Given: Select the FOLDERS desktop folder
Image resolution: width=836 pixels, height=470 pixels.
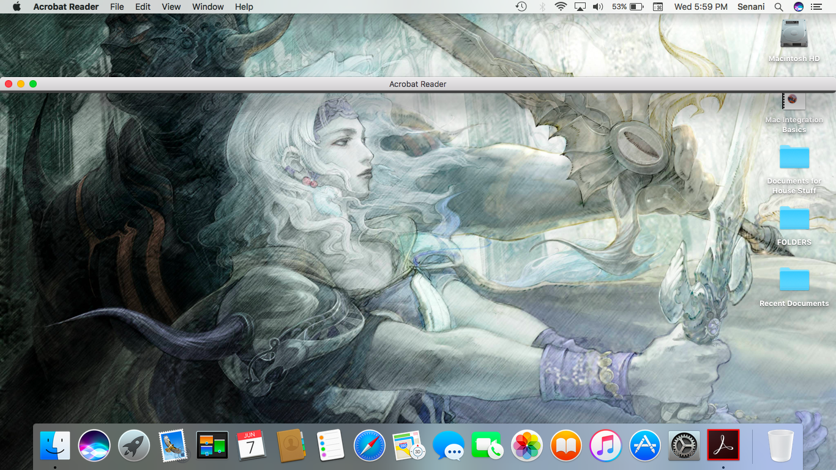Looking at the screenshot, I should [794, 218].
